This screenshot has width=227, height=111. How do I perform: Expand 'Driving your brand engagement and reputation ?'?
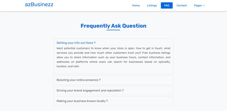90,91
